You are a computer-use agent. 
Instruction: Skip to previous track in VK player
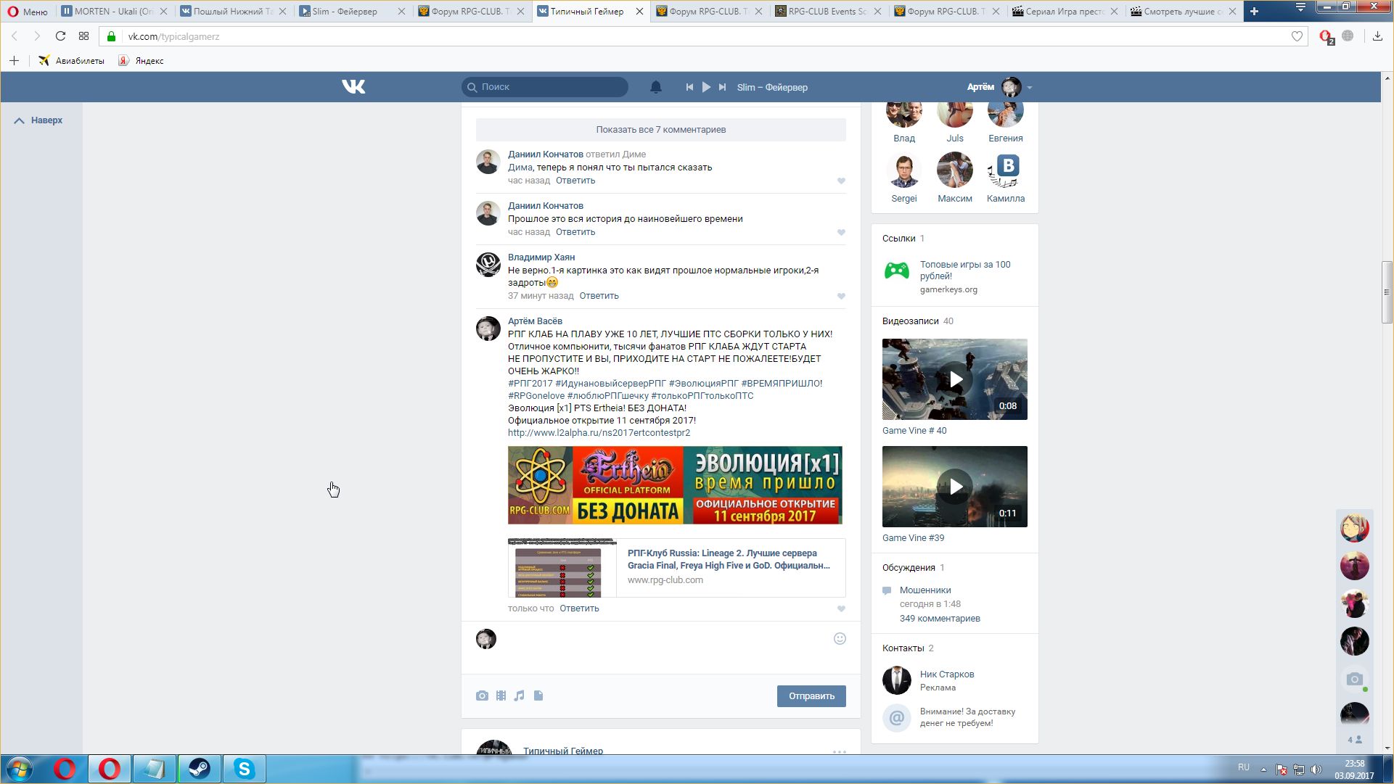[x=689, y=87]
